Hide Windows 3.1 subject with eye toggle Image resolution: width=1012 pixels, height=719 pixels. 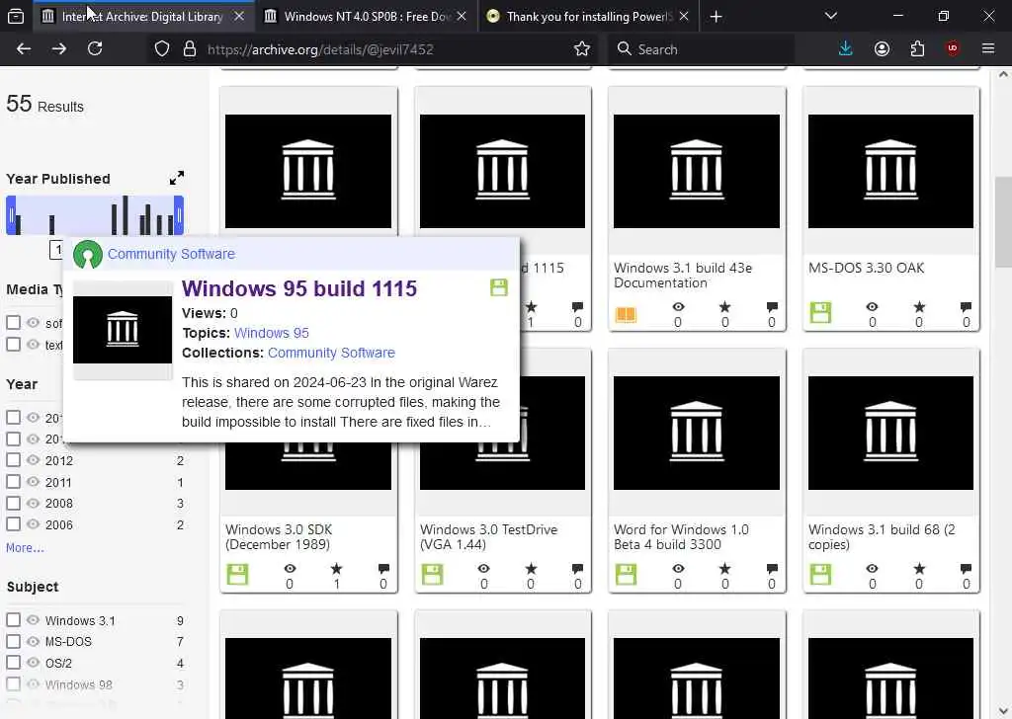(33, 619)
